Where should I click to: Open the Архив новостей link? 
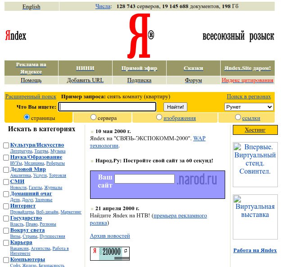point(110,236)
